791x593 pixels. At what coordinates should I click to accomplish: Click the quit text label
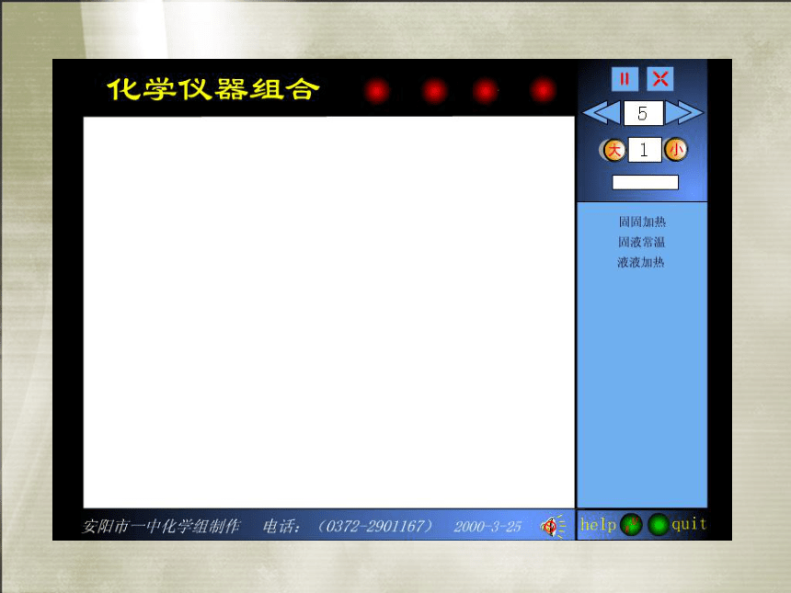tap(689, 524)
